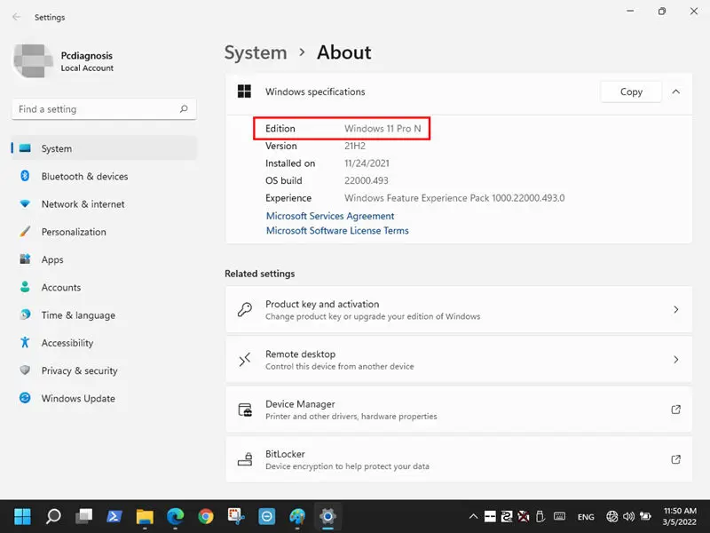The image size is (710, 533).
Task: Open Microsoft Software License Terms link
Action: pos(337,231)
